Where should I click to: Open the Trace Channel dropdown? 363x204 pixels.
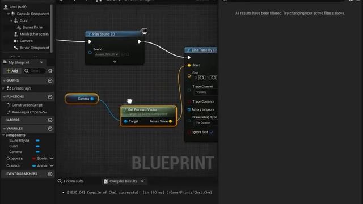(x=205, y=92)
